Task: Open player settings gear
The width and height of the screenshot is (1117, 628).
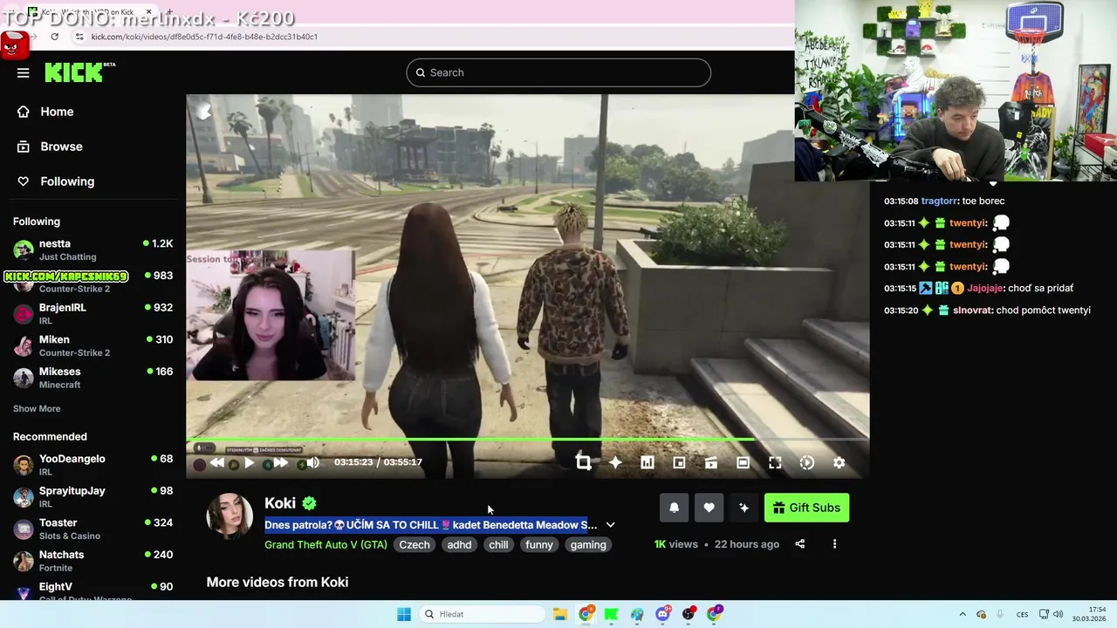Action: (x=839, y=463)
